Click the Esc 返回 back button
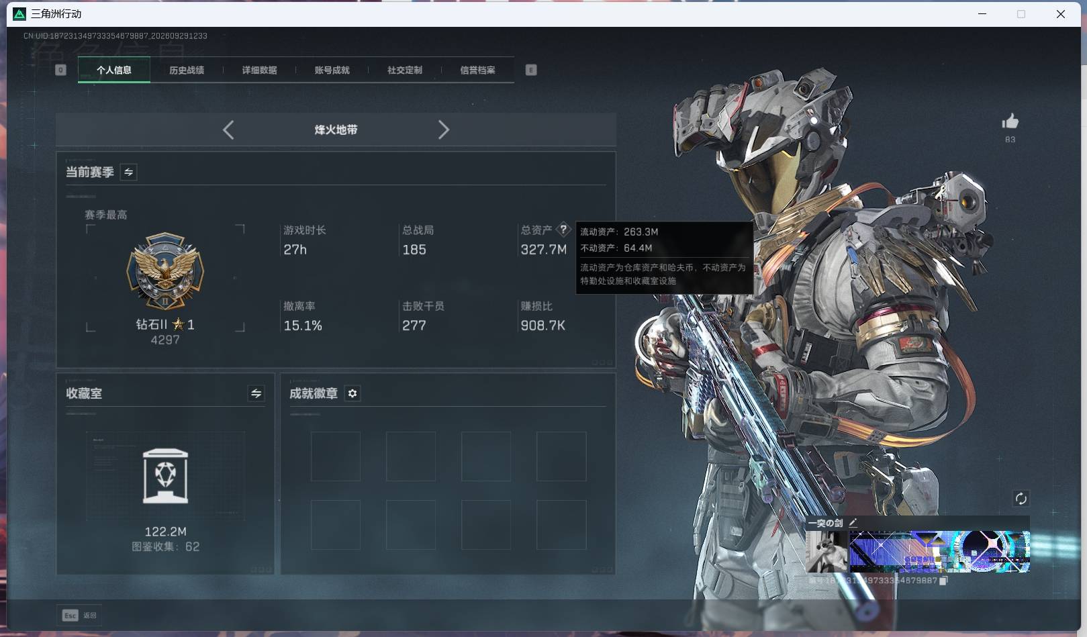Viewport: 1087px width, 637px height. coord(79,615)
